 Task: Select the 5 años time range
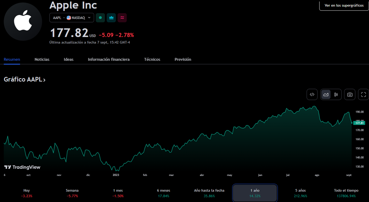pyautogui.click(x=300, y=193)
